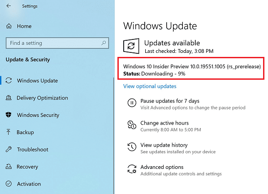Open Activation settings
Screen dimensions: 268x194
[29, 184]
